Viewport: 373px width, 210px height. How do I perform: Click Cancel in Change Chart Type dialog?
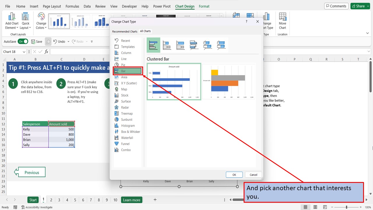[x=254, y=175]
